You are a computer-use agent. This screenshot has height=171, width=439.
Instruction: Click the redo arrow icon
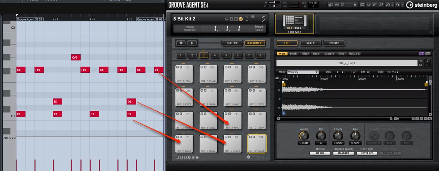[398, 5]
